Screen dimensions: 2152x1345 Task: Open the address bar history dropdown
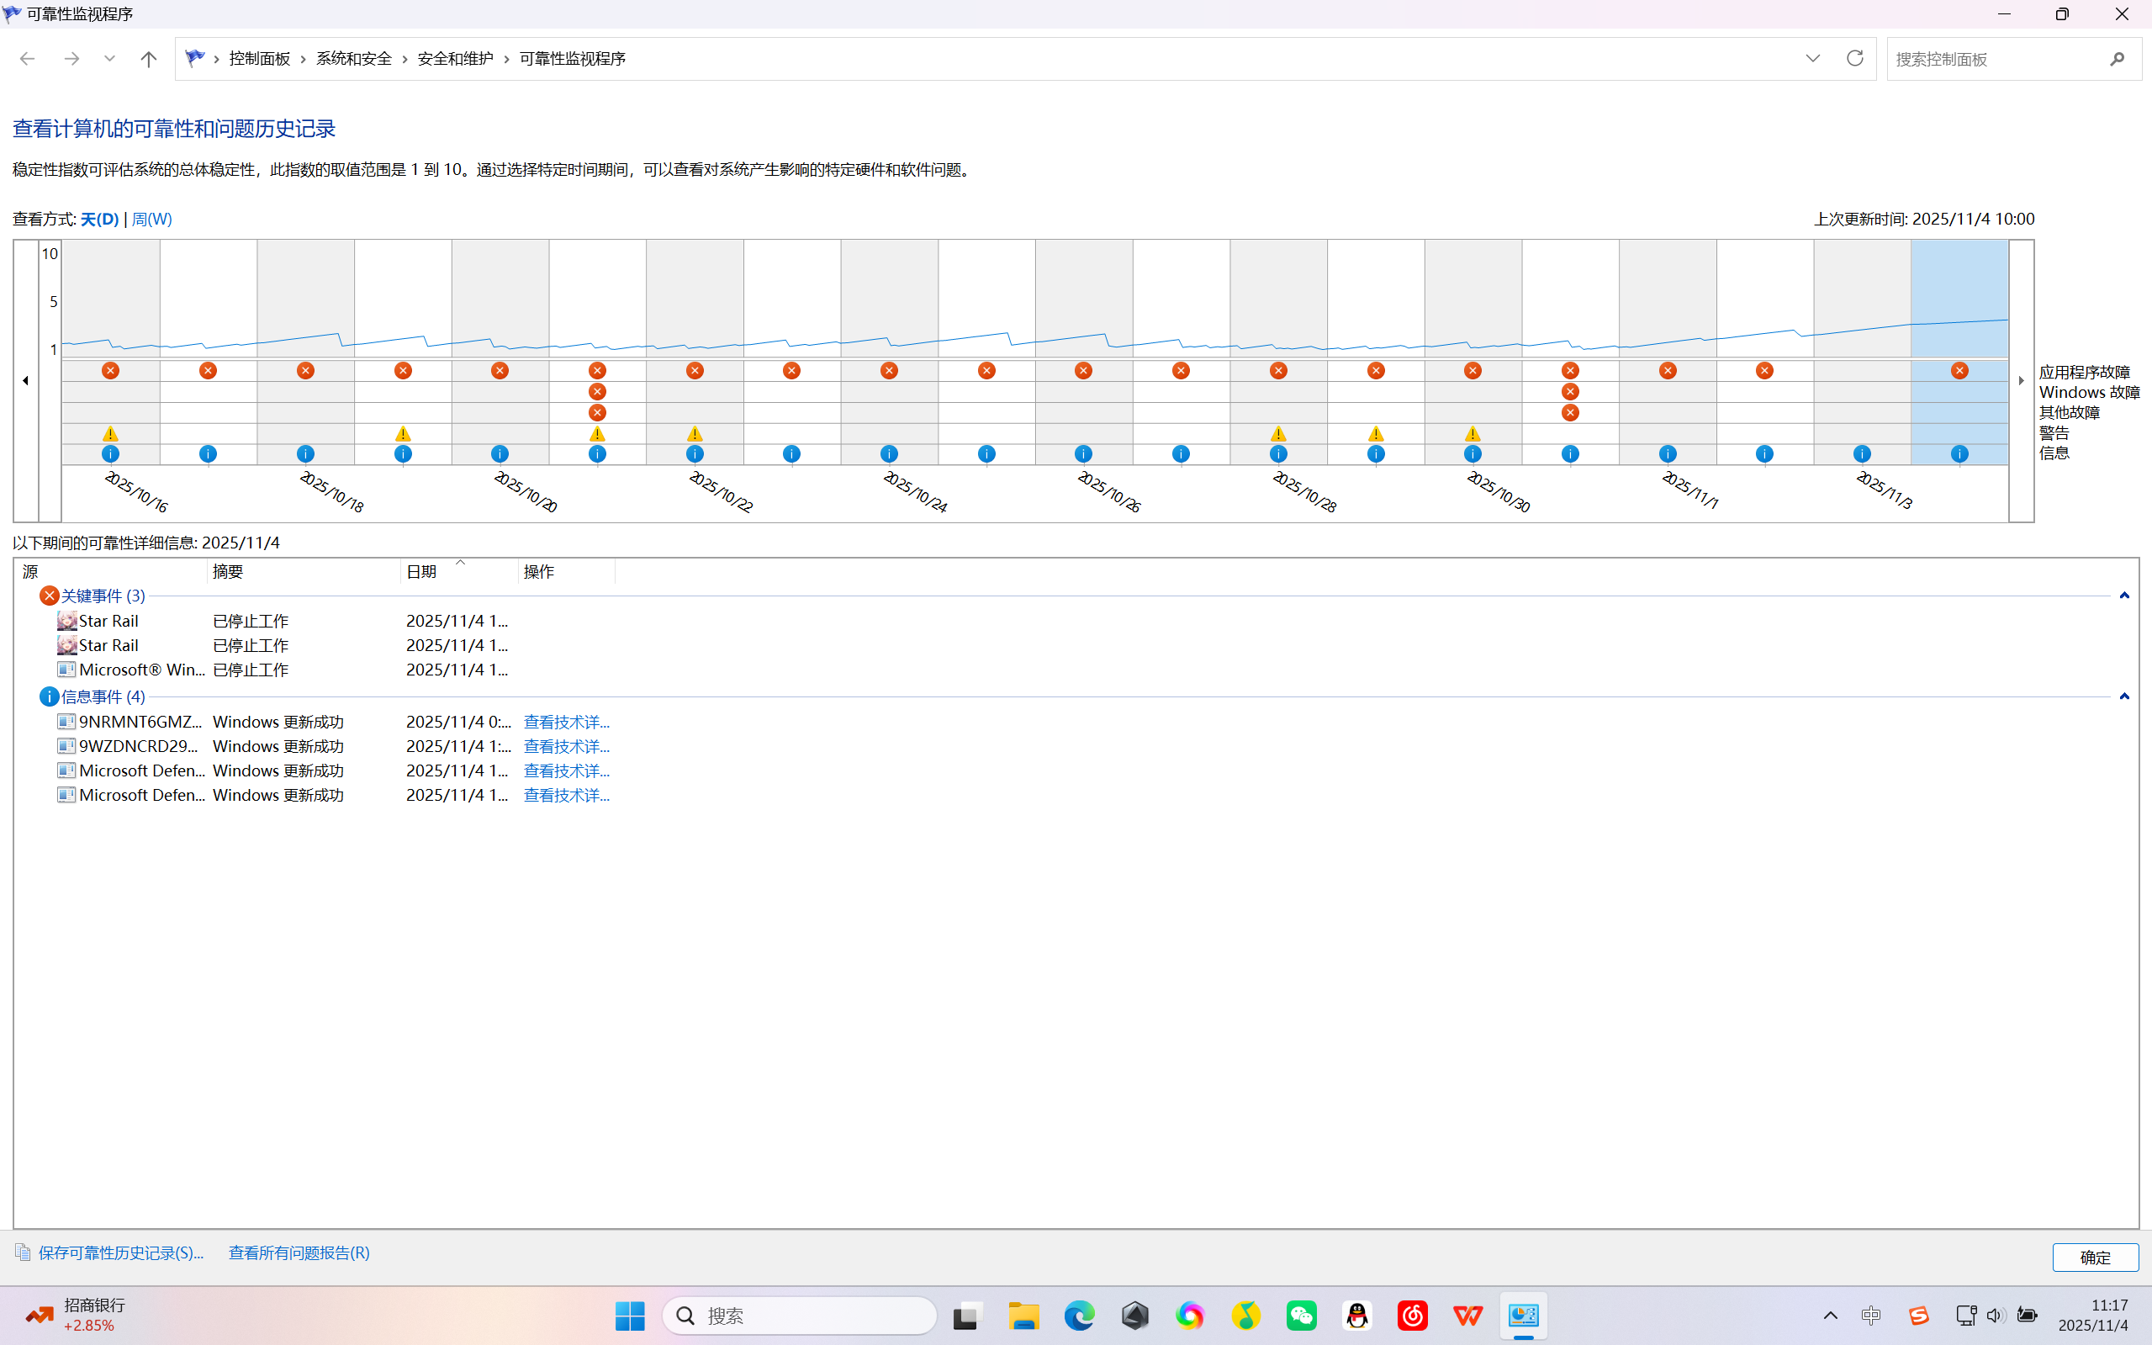coord(1812,59)
